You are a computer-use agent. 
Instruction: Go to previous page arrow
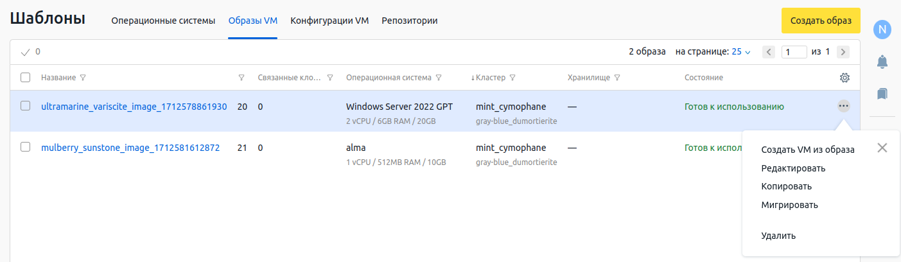coord(768,52)
